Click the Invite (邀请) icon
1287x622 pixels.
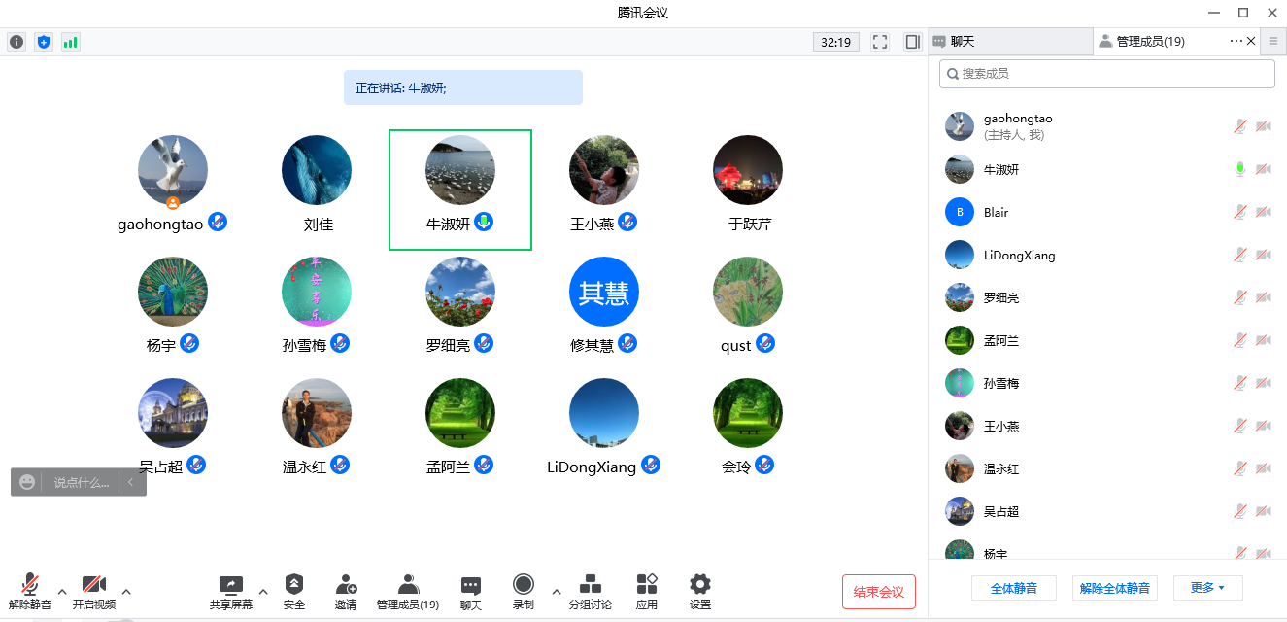click(x=346, y=591)
